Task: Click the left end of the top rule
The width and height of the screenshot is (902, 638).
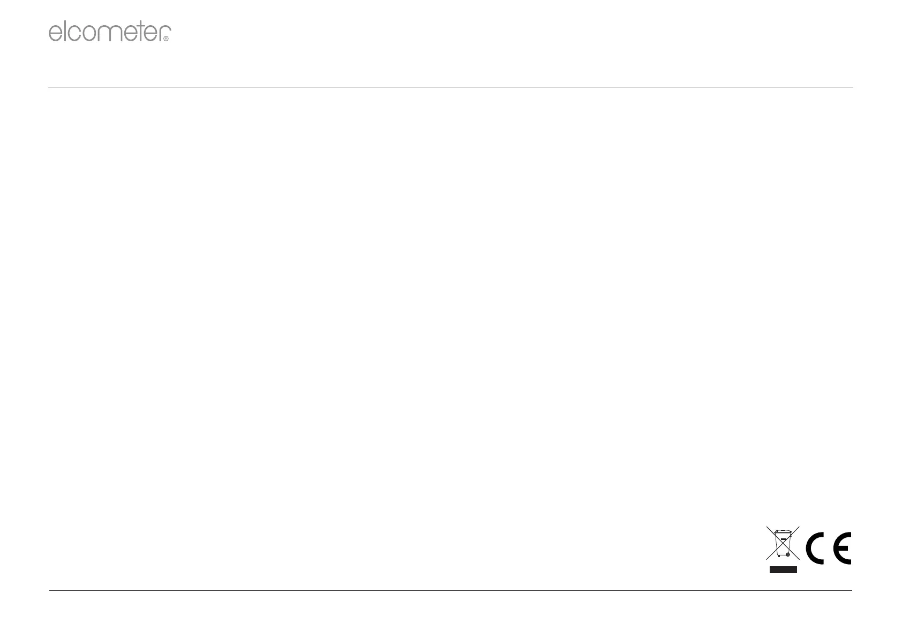Action: click(50, 87)
